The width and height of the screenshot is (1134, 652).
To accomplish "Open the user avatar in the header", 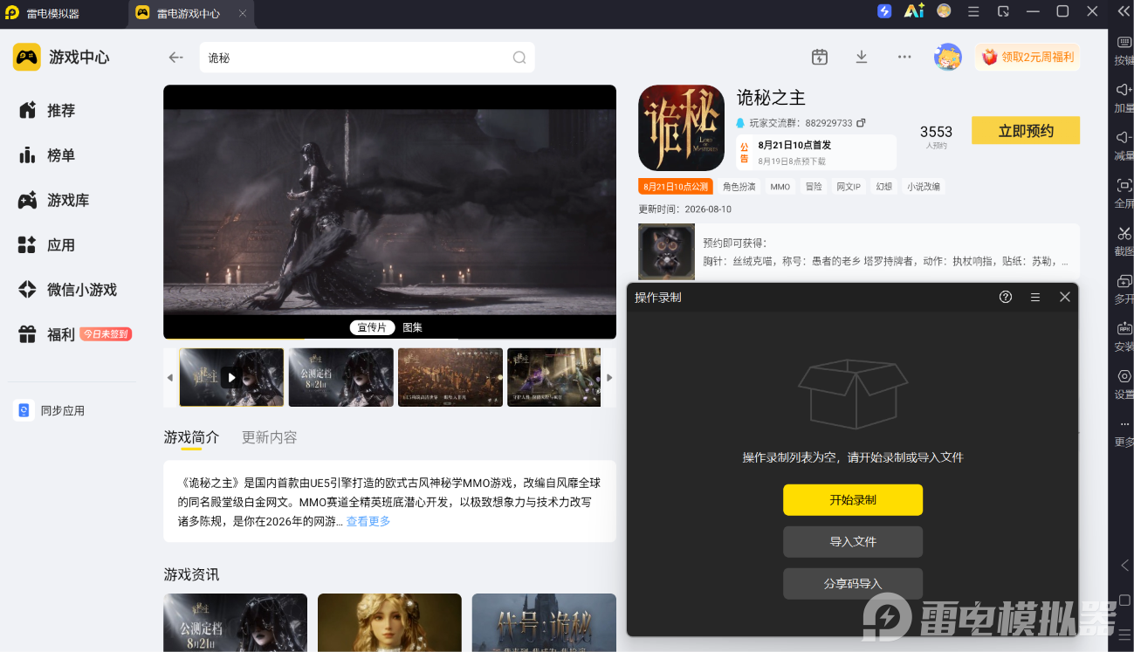I will click(947, 57).
